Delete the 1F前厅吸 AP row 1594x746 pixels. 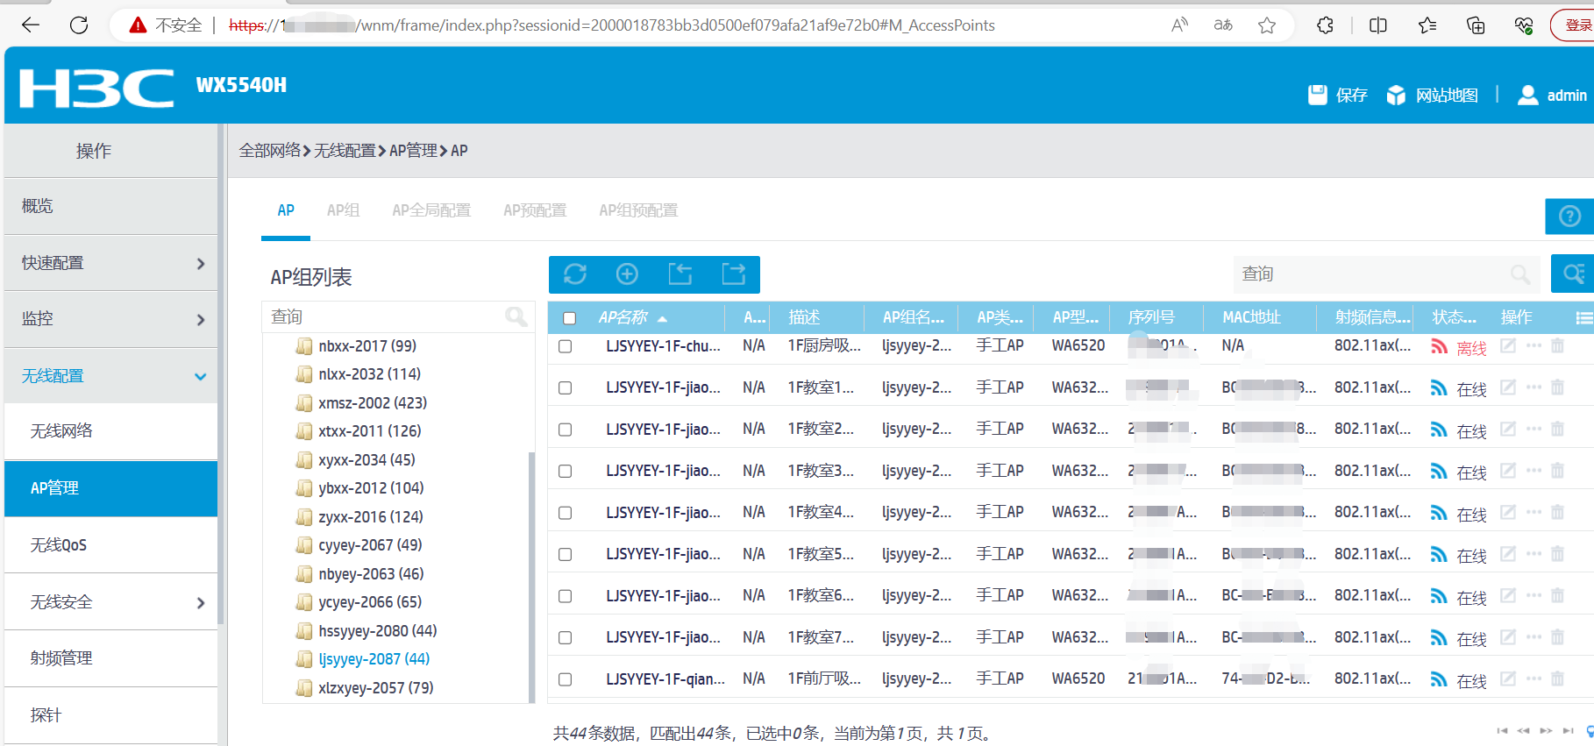click(x=1557, y=679)
